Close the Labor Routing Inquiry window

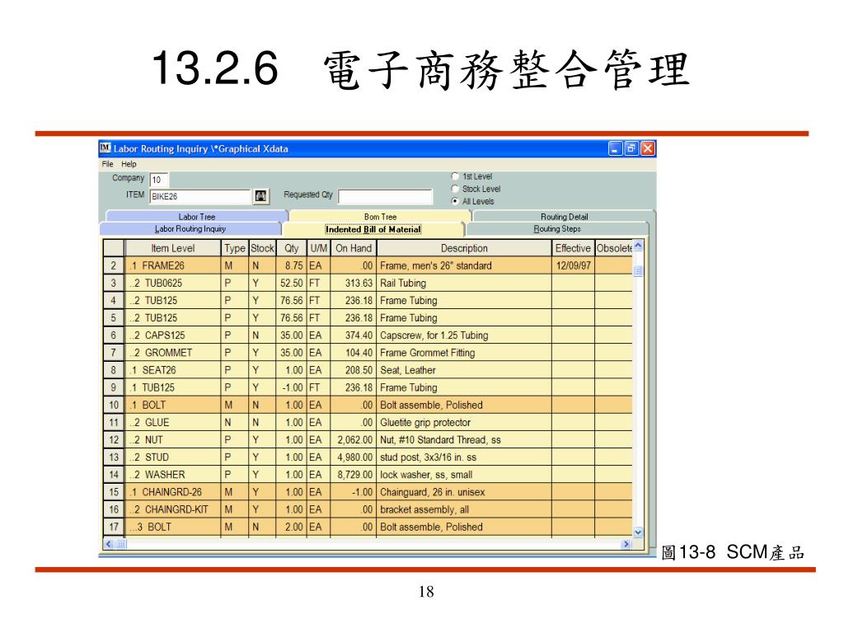coord(648,148)
